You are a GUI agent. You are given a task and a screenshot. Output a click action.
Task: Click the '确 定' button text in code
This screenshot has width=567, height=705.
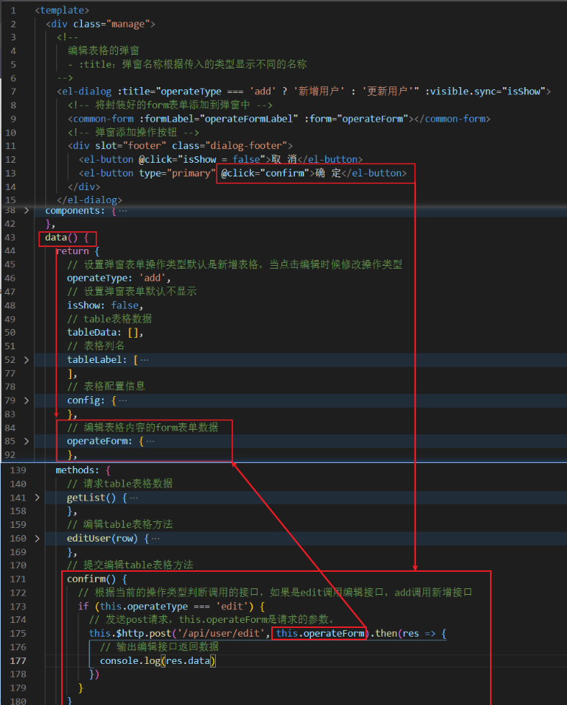(328, 173)
